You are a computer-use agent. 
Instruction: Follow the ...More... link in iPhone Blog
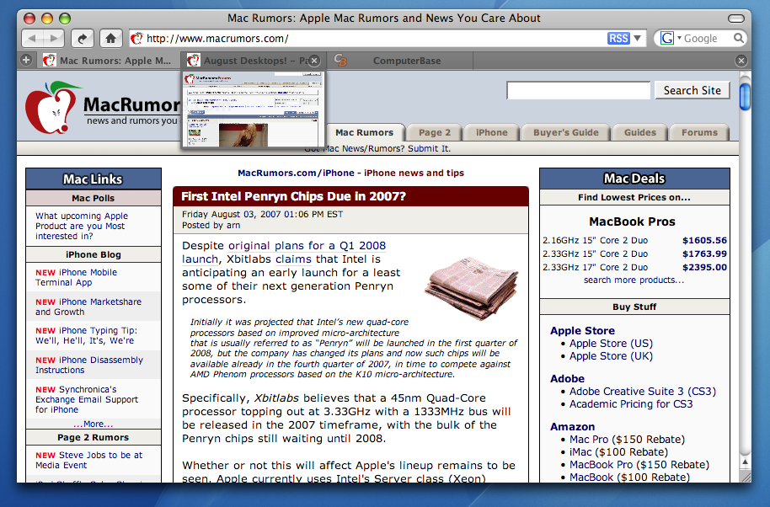tap(94, 424)
